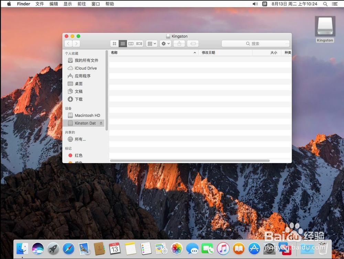Open FaceTime from the Dock
Viewport: 344px width, 259px height.
207,249
